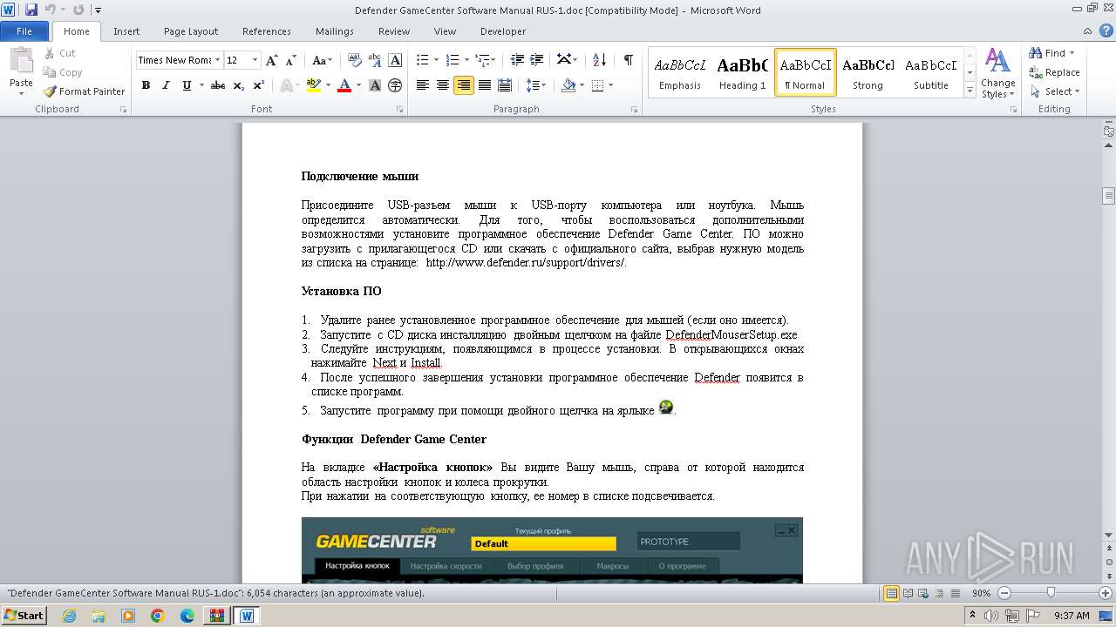Click the Clear Formatting icon
Viewport: 1116px width, 627px height.
tap(355, 60)
